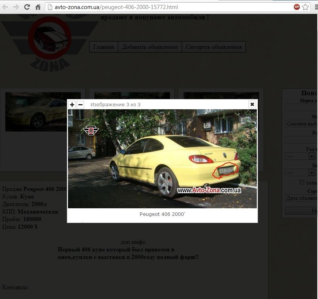Reload the page with the refresh icon
318x299 pixels.
pos(27,7)
